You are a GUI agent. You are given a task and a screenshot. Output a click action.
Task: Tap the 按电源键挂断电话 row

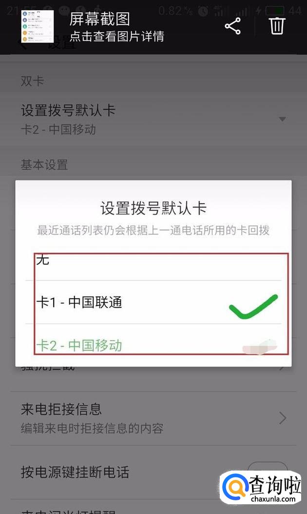coord(153,473)
